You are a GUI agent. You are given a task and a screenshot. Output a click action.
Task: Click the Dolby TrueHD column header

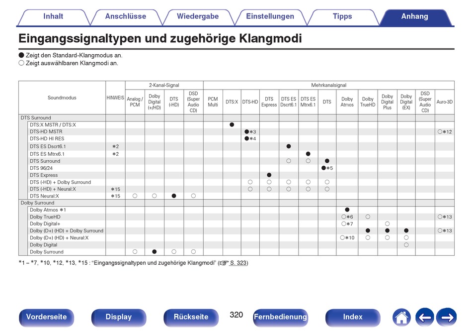click(368, 102)
